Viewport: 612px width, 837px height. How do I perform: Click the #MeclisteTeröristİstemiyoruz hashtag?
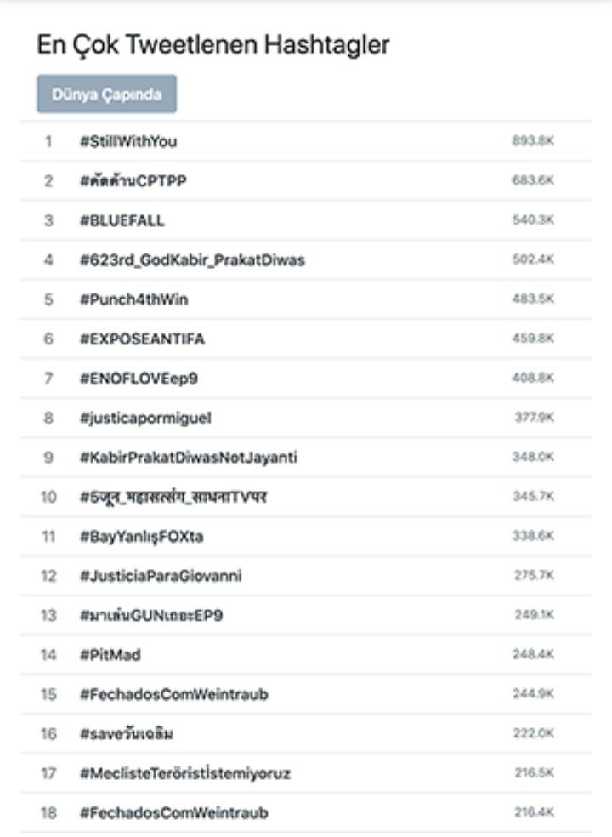(185, 773)
